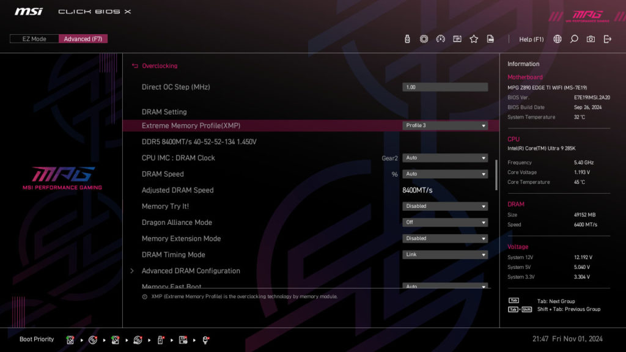Toggle Memory Extension Mode setting
Screen dimensions: 626x352
[x=445, y=238]
